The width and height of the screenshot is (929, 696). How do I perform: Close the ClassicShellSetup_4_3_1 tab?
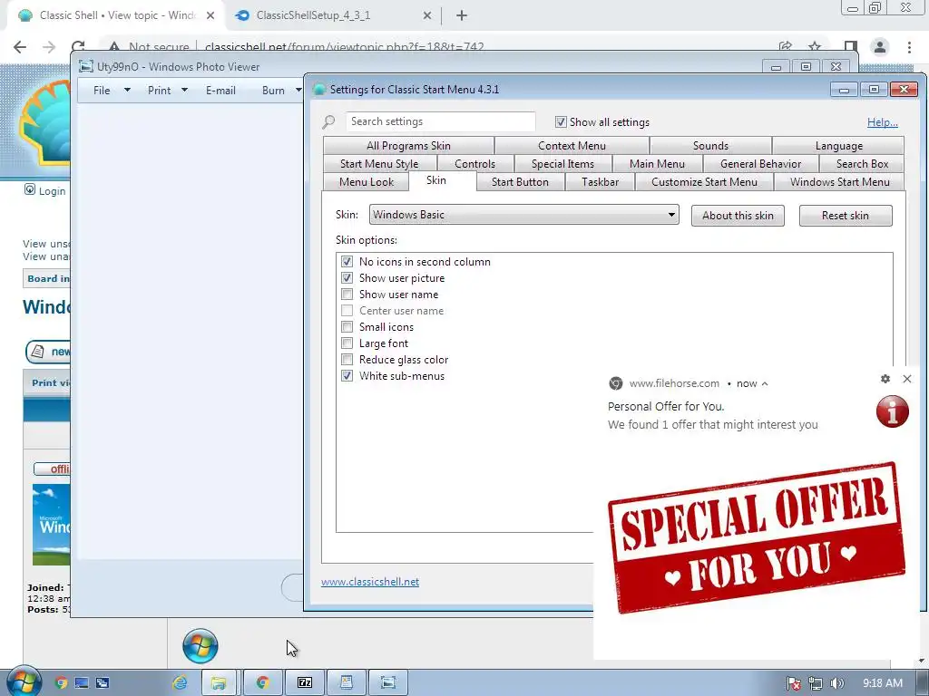coord(427,16)
